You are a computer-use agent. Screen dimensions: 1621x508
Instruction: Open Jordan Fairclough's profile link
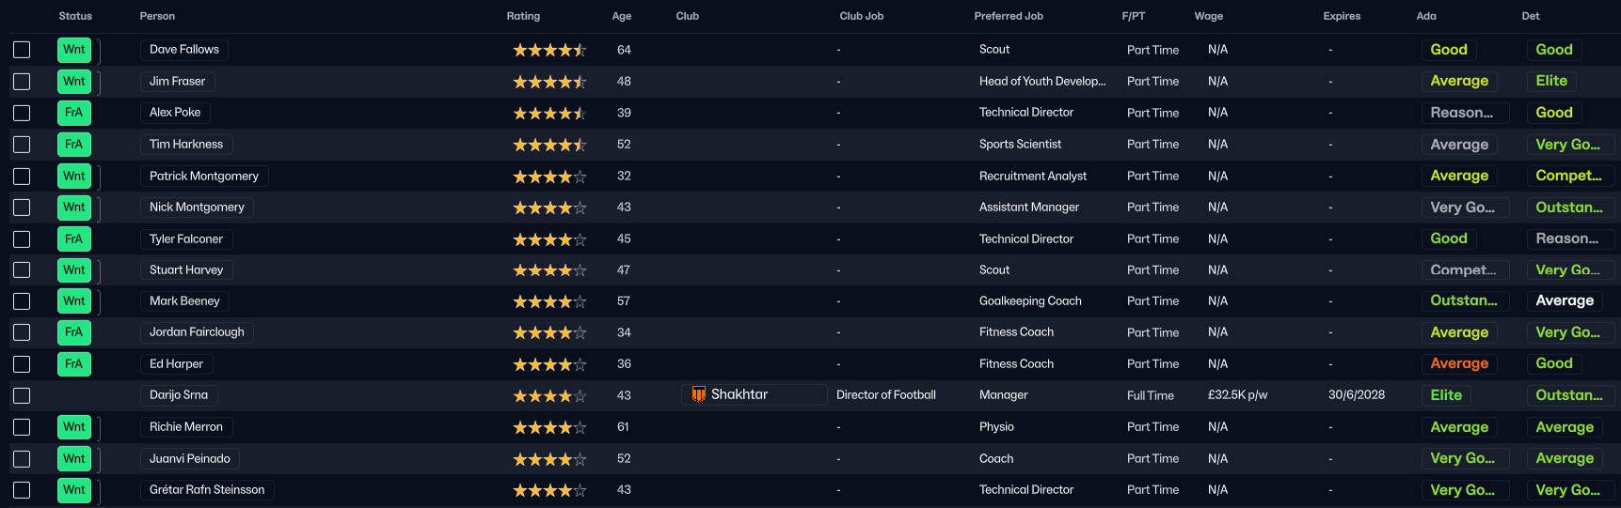[197, 332]
